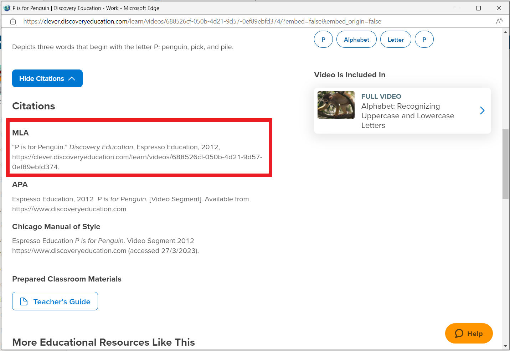
Task: Click the scrollbar up arrow
Action: 505,32
